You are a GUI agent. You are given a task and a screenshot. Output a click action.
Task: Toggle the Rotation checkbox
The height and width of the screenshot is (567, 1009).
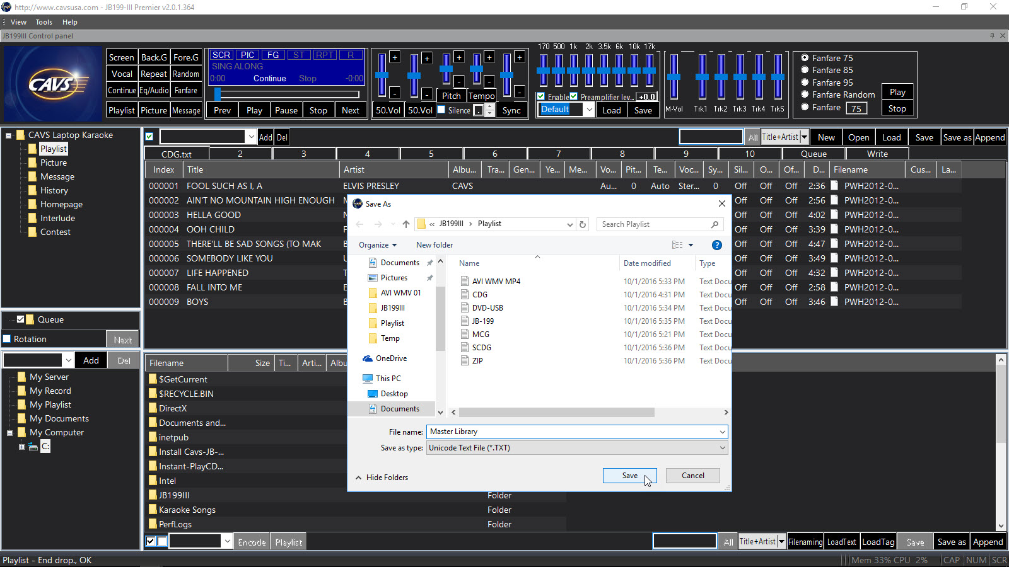(x=7, y=339)
